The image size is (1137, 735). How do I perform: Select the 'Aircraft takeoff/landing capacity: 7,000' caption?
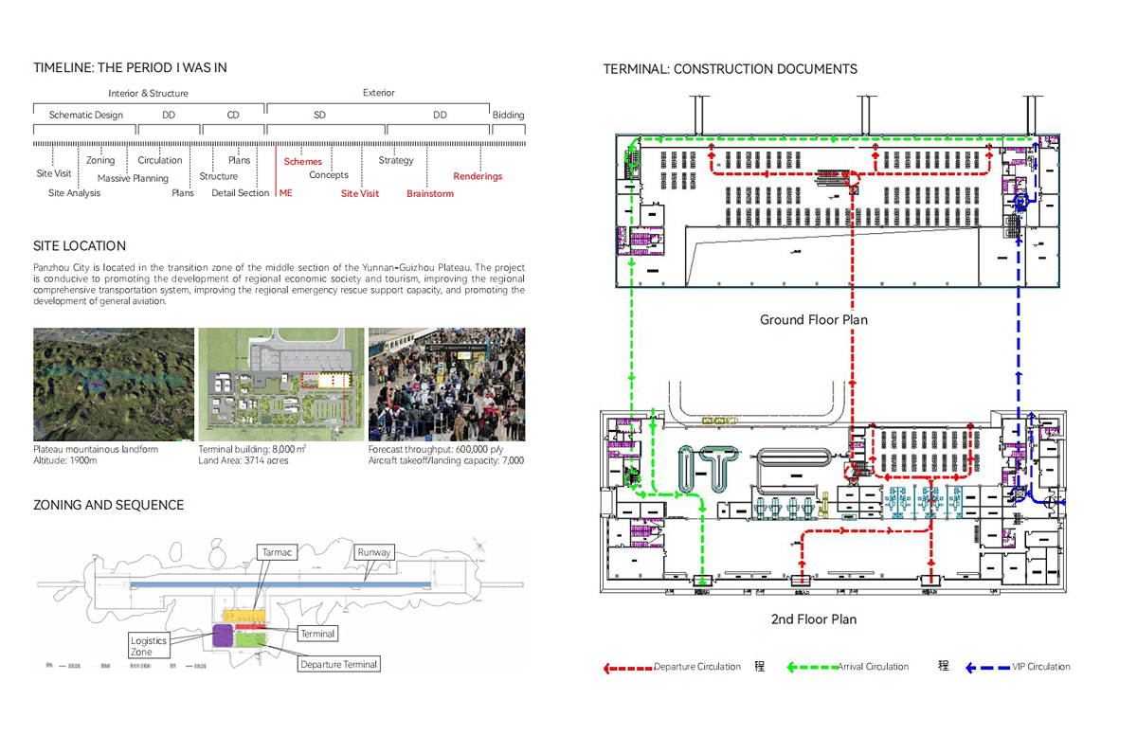[x=445, y=461]
